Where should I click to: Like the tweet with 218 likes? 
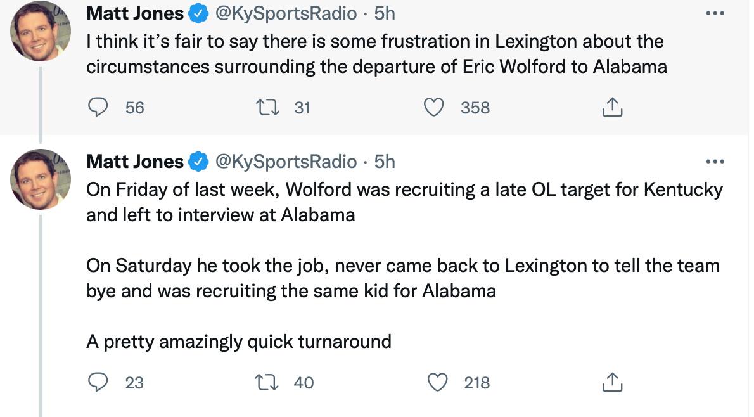pos(437,382)
